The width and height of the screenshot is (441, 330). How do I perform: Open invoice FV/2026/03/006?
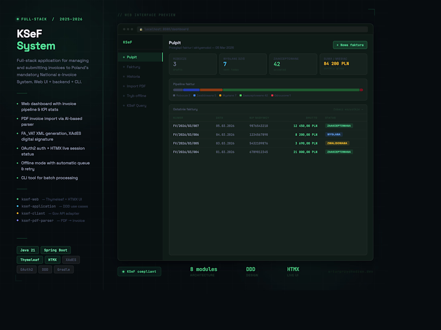point(186,135)
